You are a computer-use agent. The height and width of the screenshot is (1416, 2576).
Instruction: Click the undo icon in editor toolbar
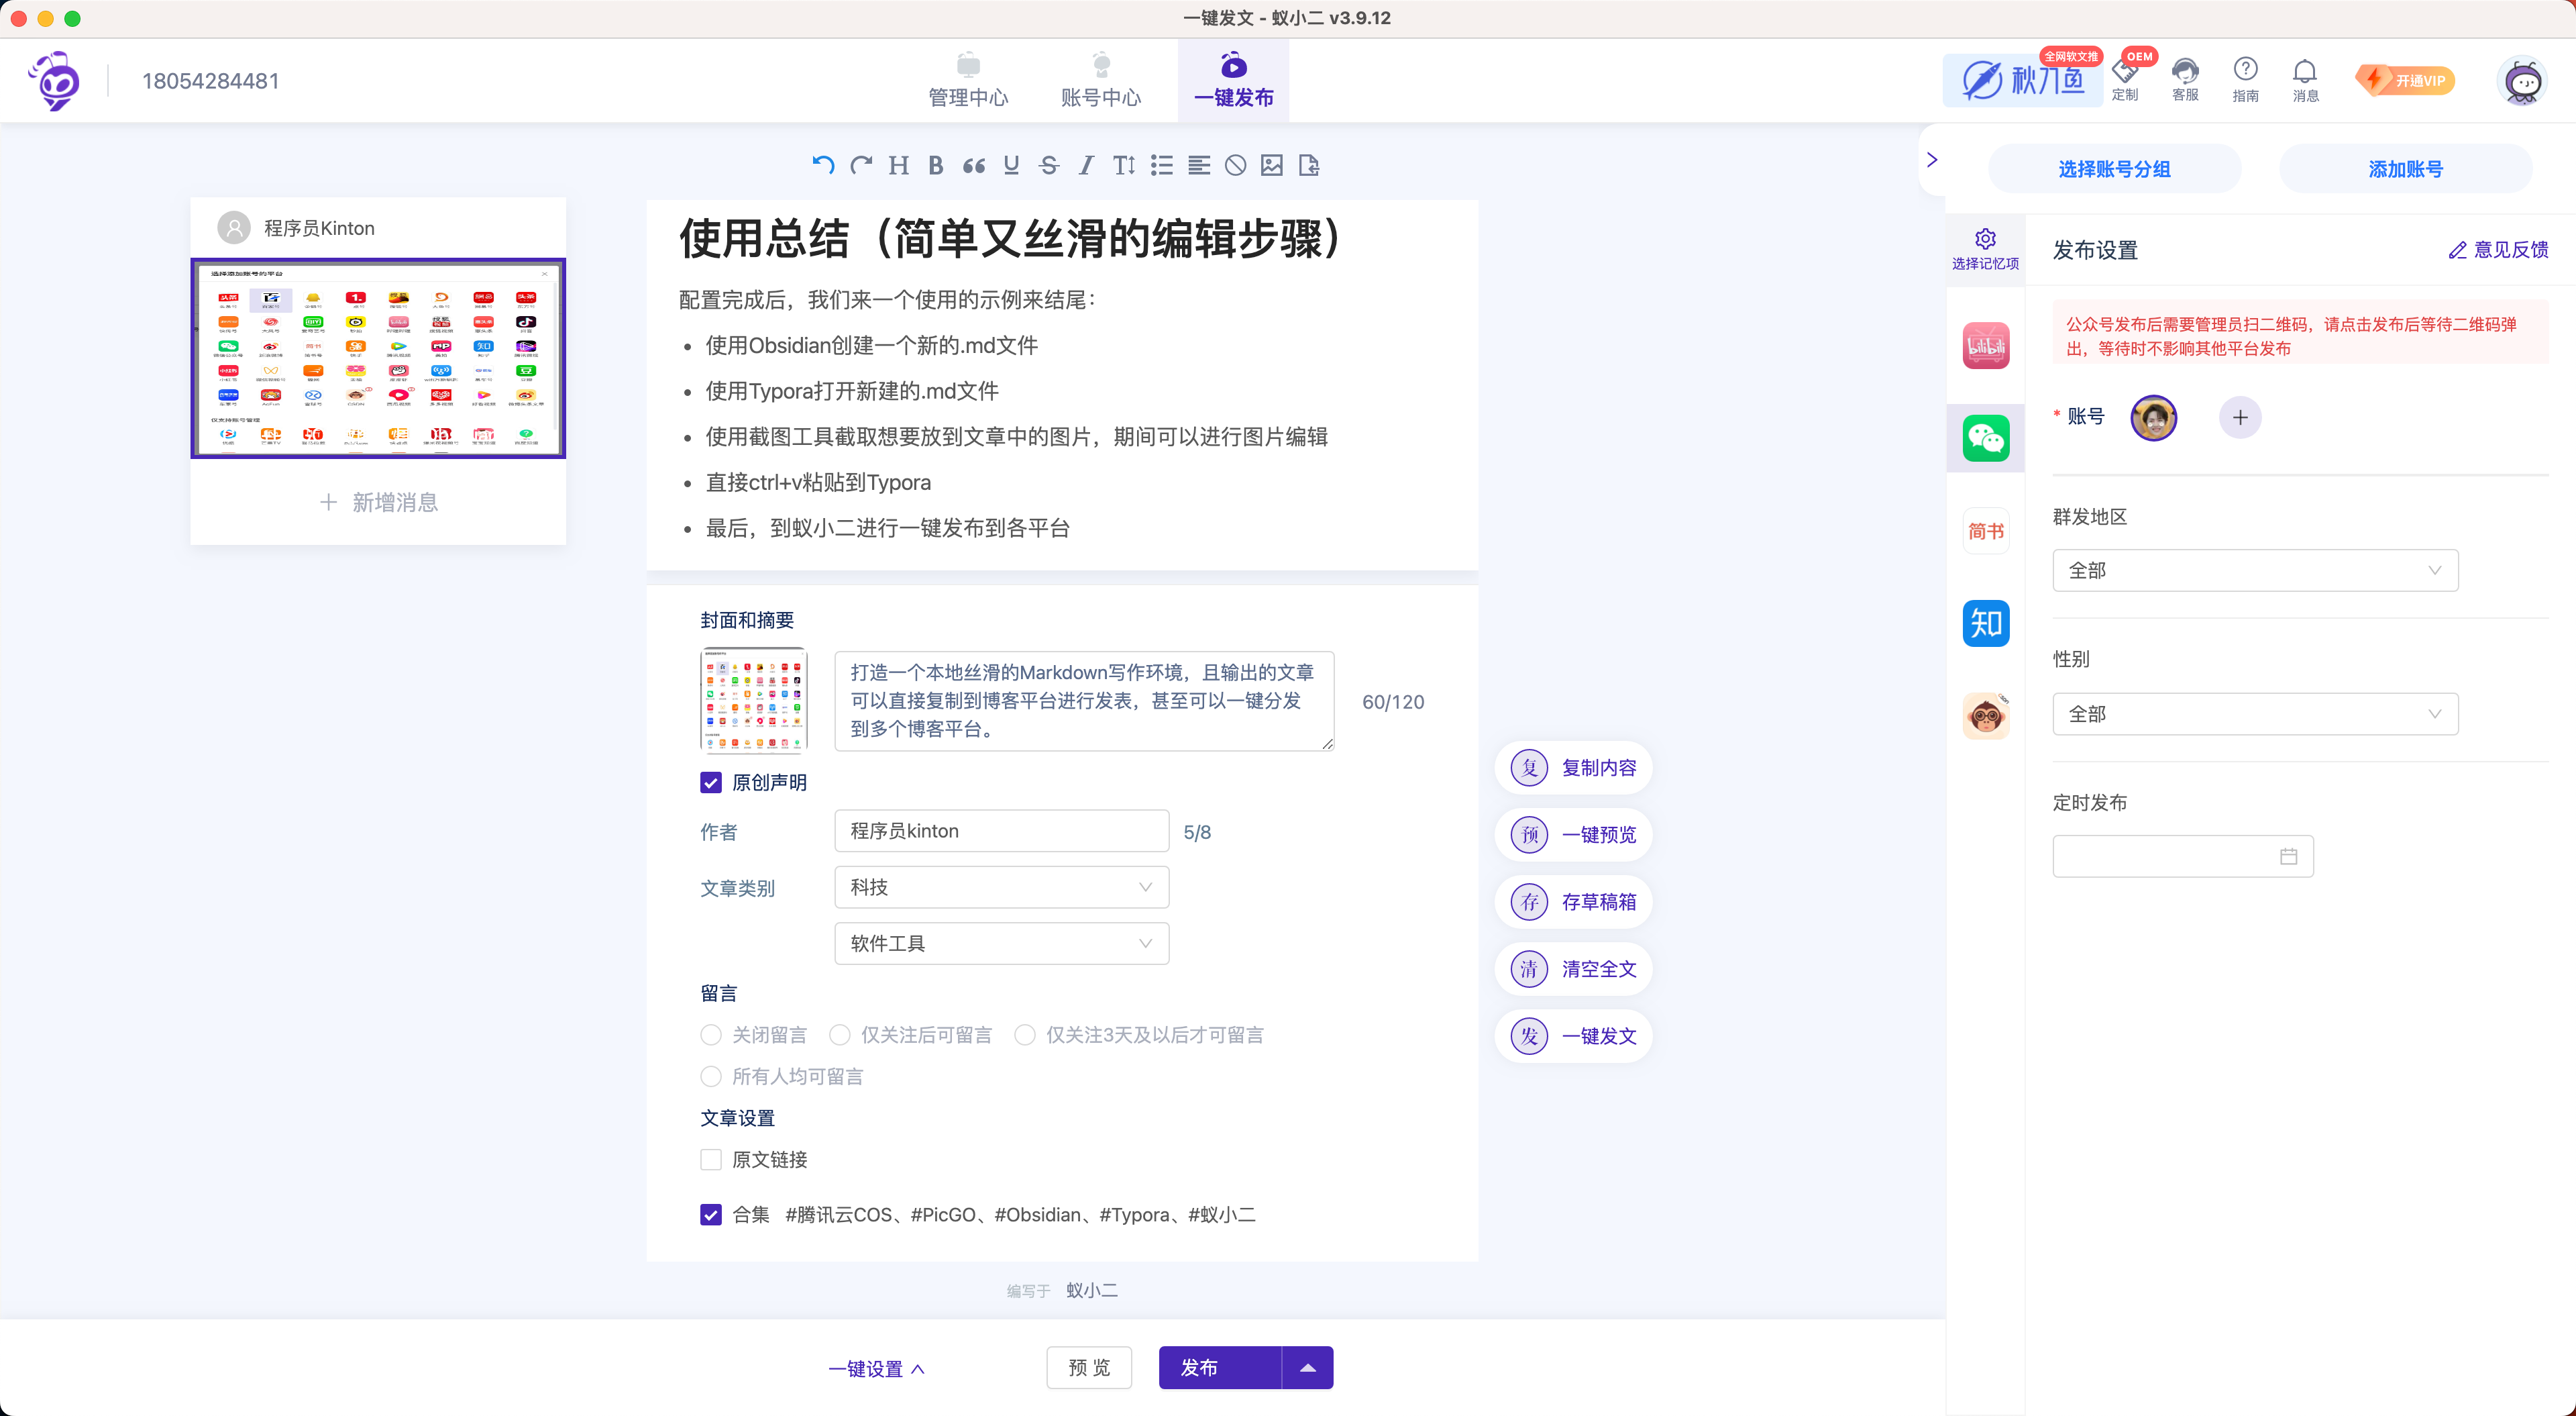coord(823,165)
